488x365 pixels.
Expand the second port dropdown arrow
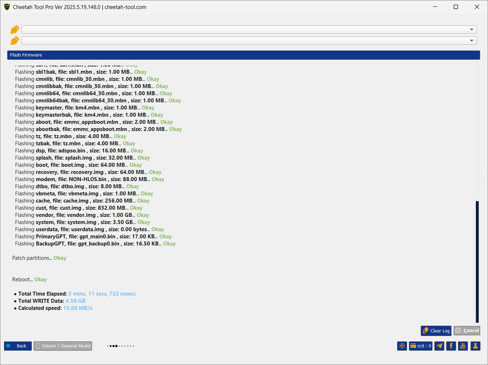click(x=472, y=41)
